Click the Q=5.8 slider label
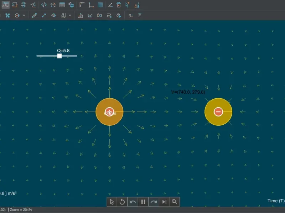Screen dimensions: 285x213 coord(63,50)
